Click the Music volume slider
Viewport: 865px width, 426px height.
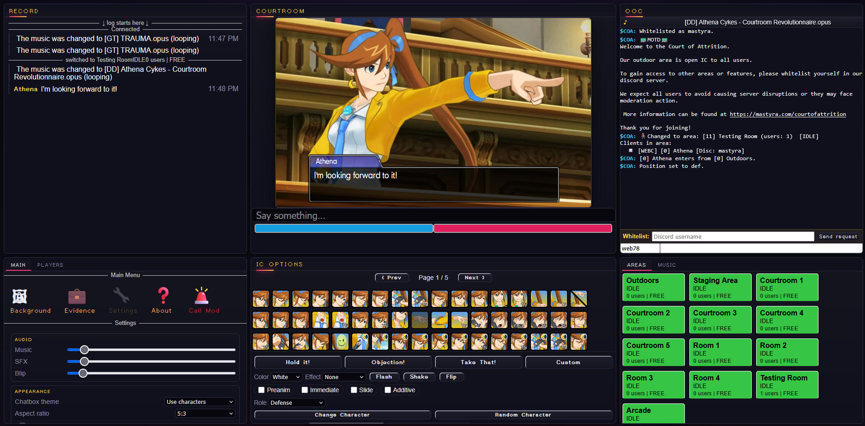tap(151, 350)
